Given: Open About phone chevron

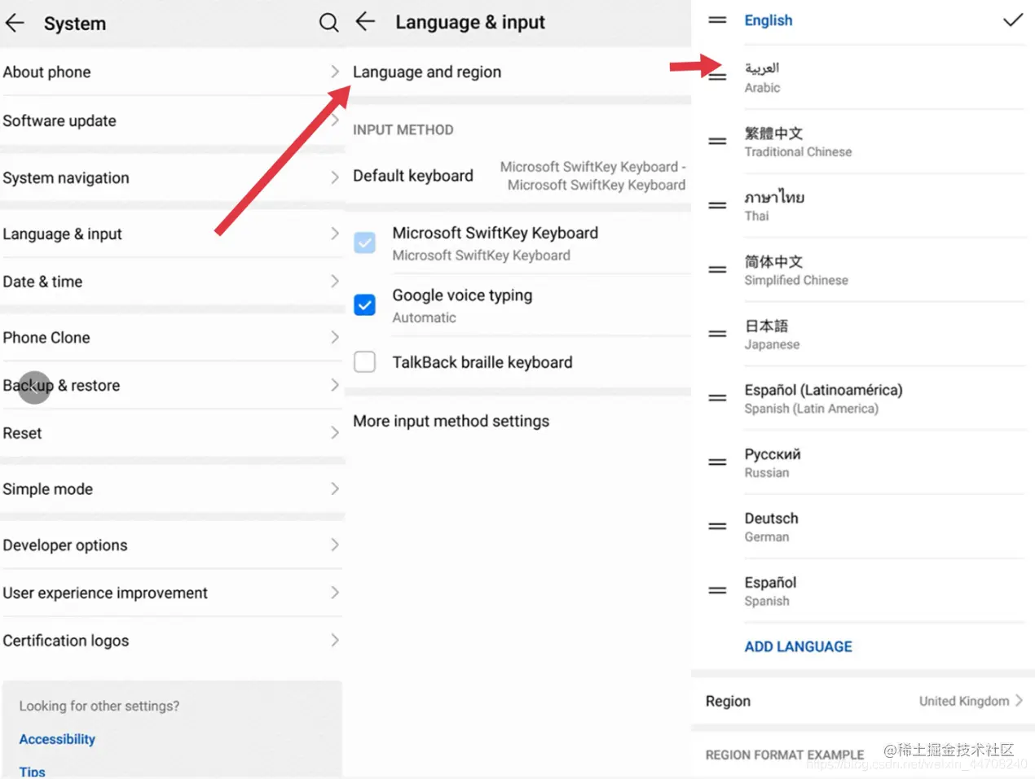Looking at the screenshot, I should click(334, 72).
